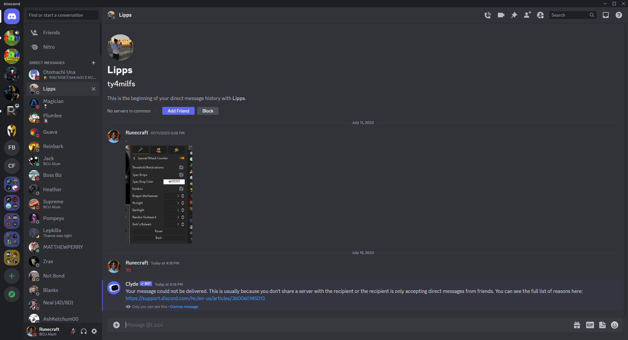The width and height of the screenshot is (628, 340).
Task: Explore discoverable servers compass icon
Action: coord(12,294)
